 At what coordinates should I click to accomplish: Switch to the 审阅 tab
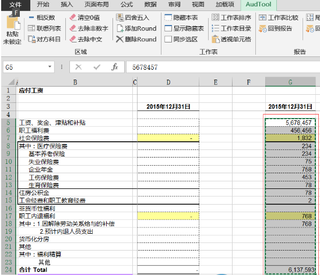[174, 5]
